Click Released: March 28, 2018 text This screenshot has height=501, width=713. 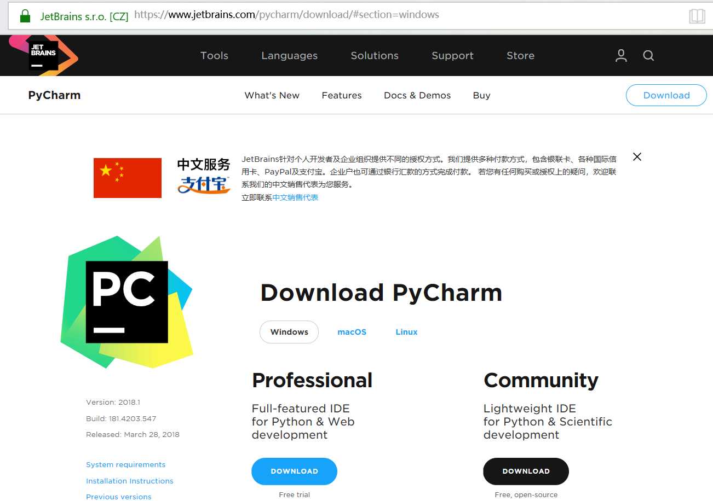[133, 434]
